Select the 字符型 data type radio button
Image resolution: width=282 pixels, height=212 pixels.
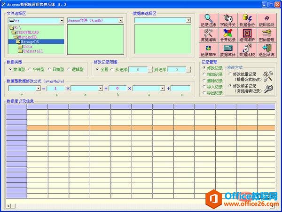[x=31, y=69]
